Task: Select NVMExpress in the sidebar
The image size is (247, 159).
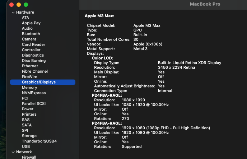Action: coord(34,93)
